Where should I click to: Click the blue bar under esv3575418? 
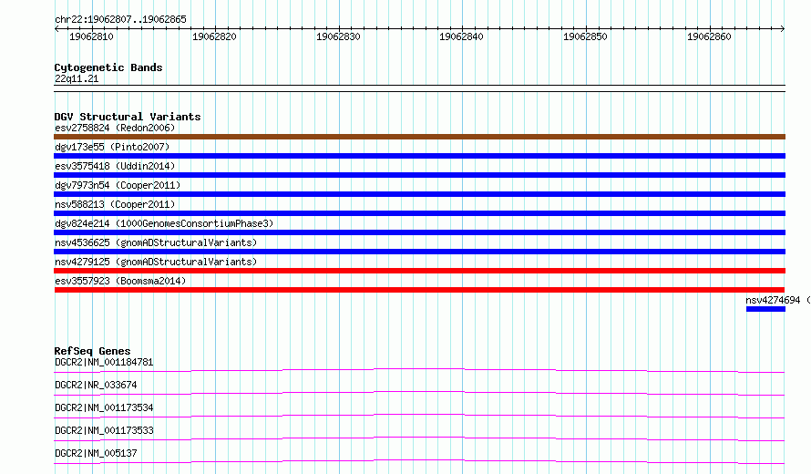(x=419, y=175)
